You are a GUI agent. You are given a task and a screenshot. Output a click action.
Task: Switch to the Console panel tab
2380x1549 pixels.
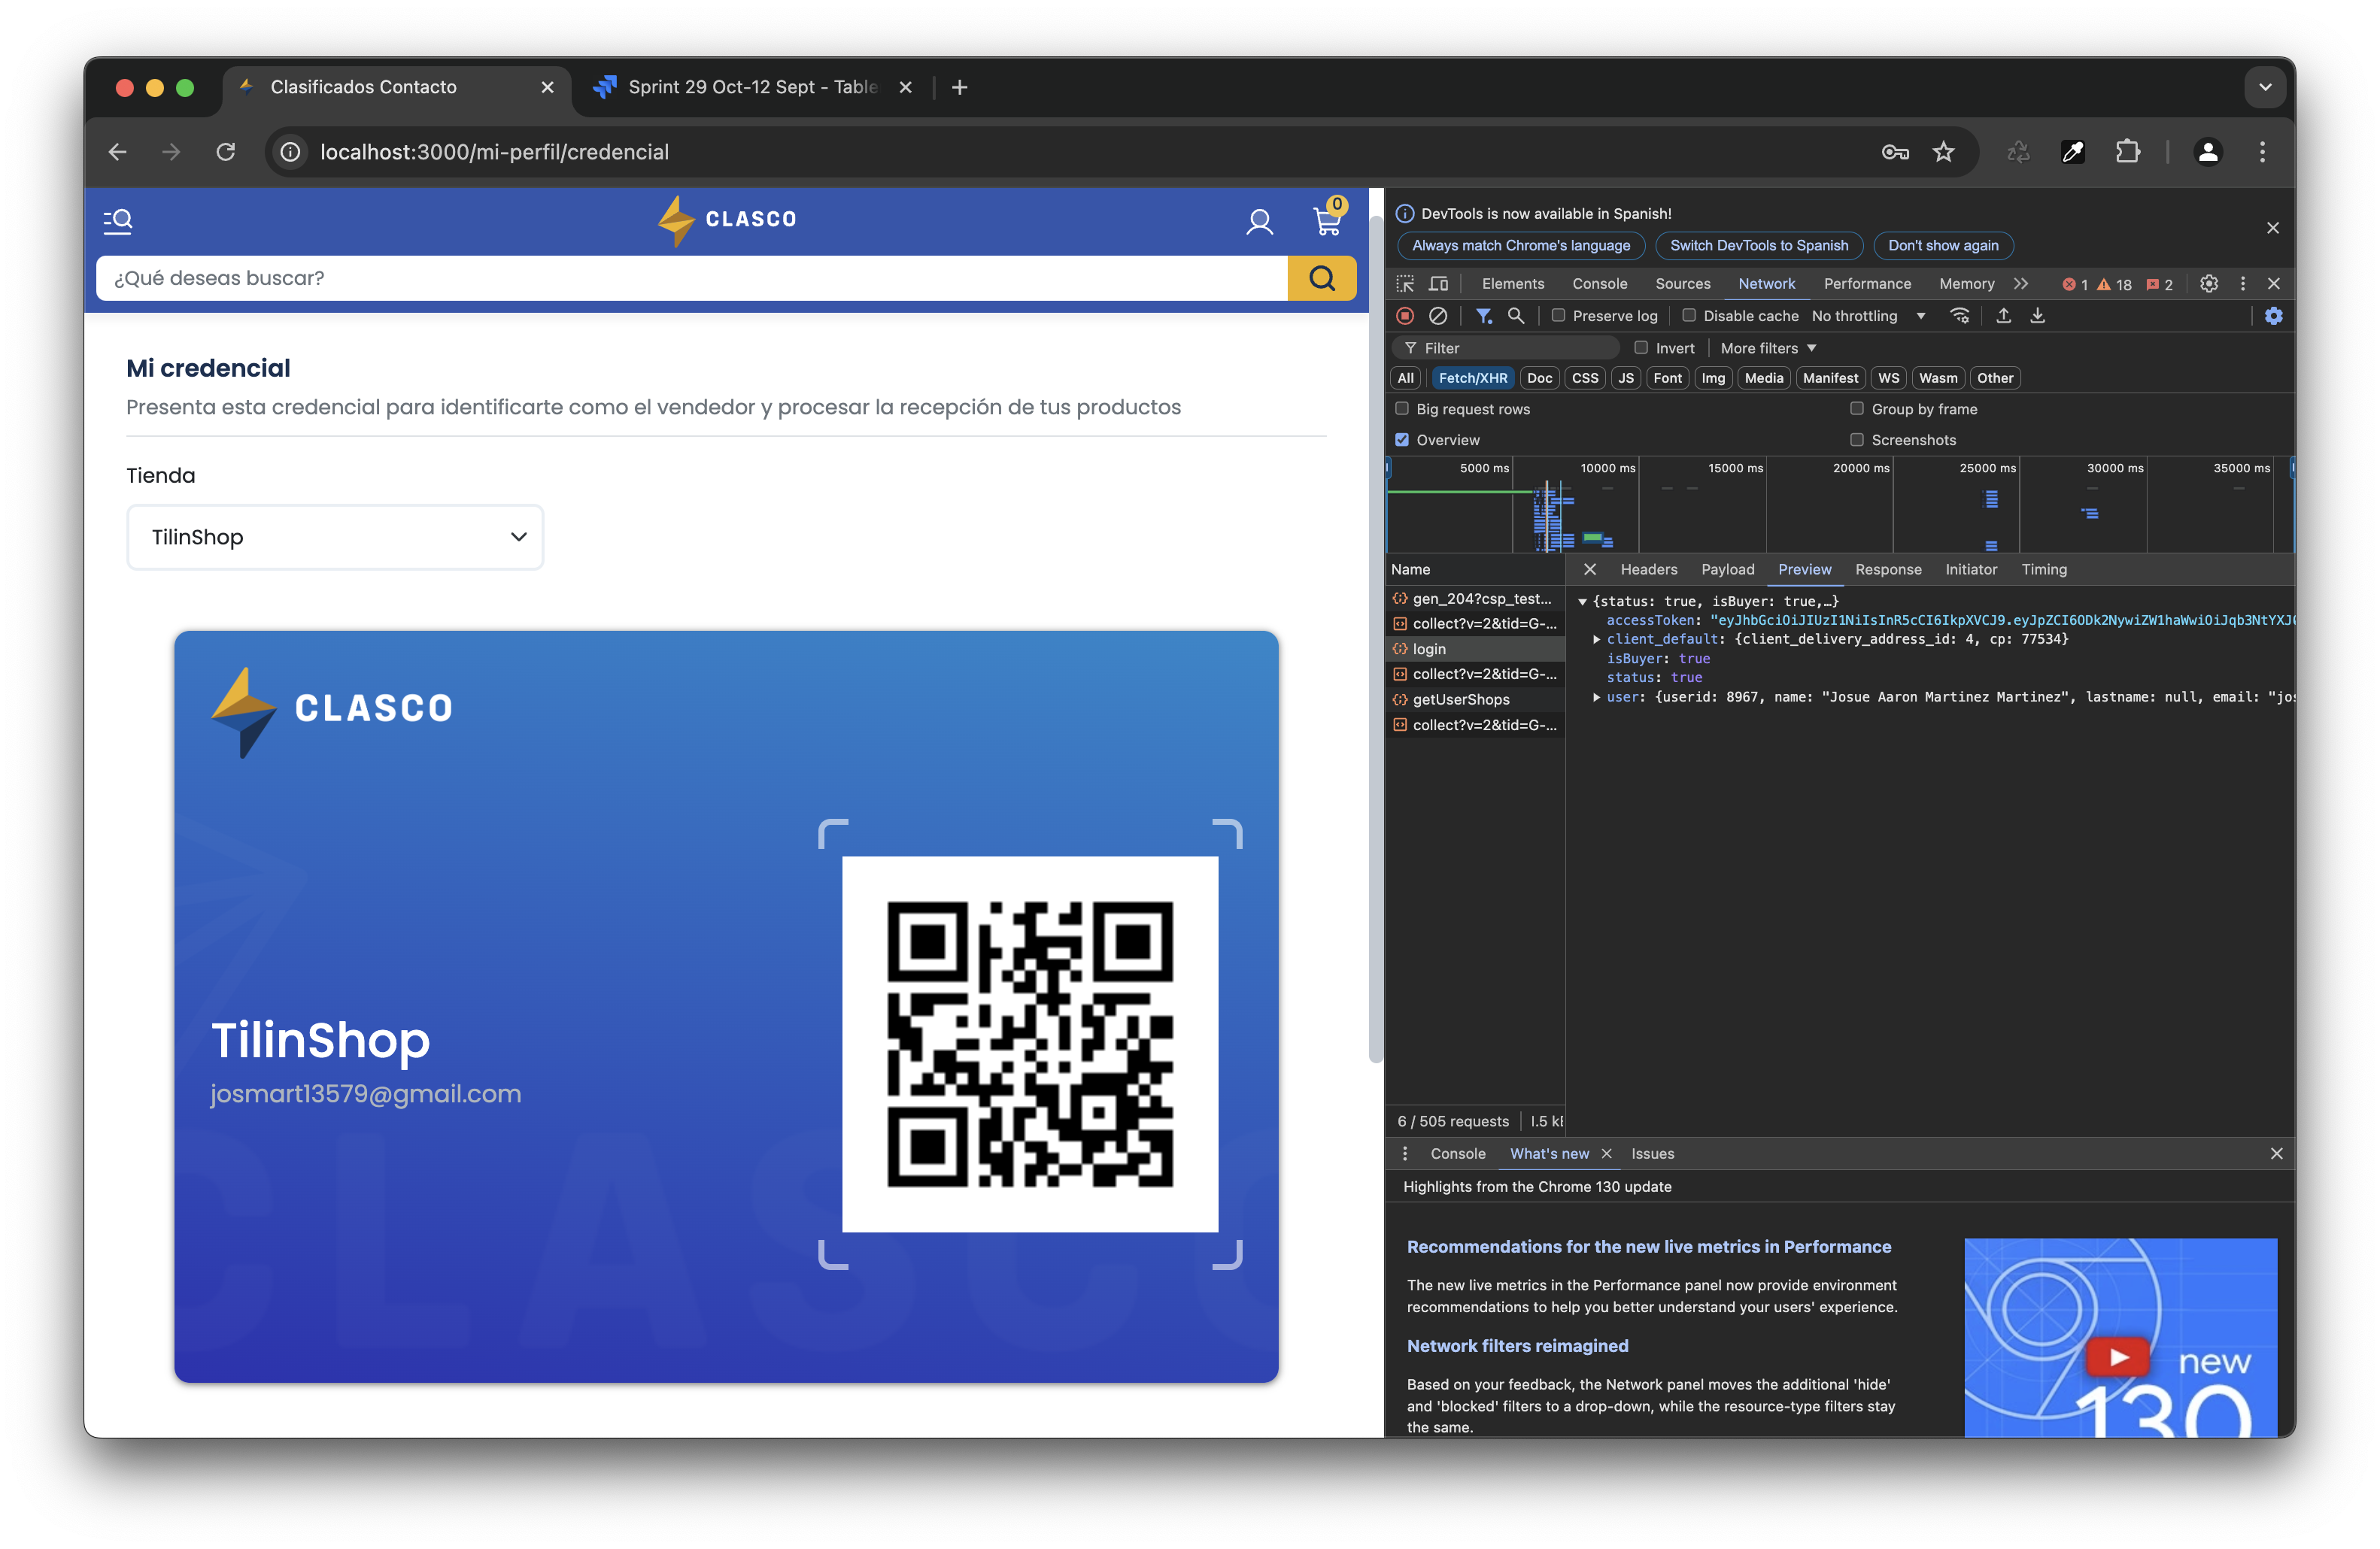tap(1599, 283)
